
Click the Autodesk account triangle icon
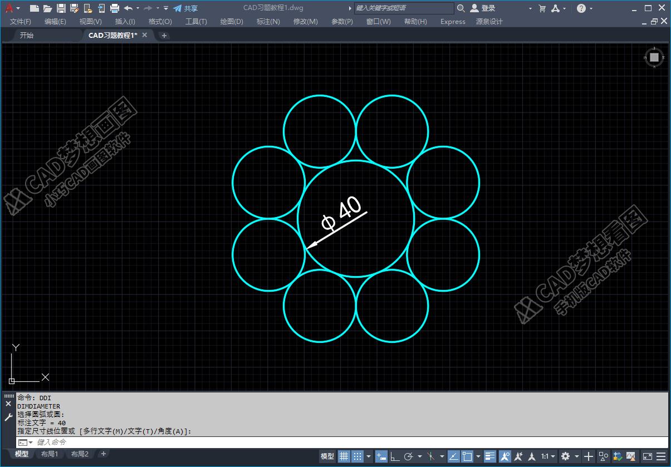click(x=556, y=8)
